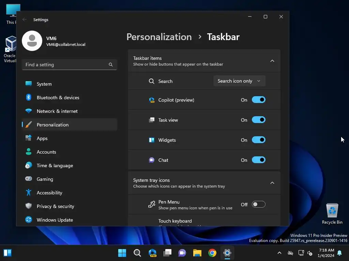Open Windows Update settings
Screen dimensions: 349x261
click(x=70, y=220)
